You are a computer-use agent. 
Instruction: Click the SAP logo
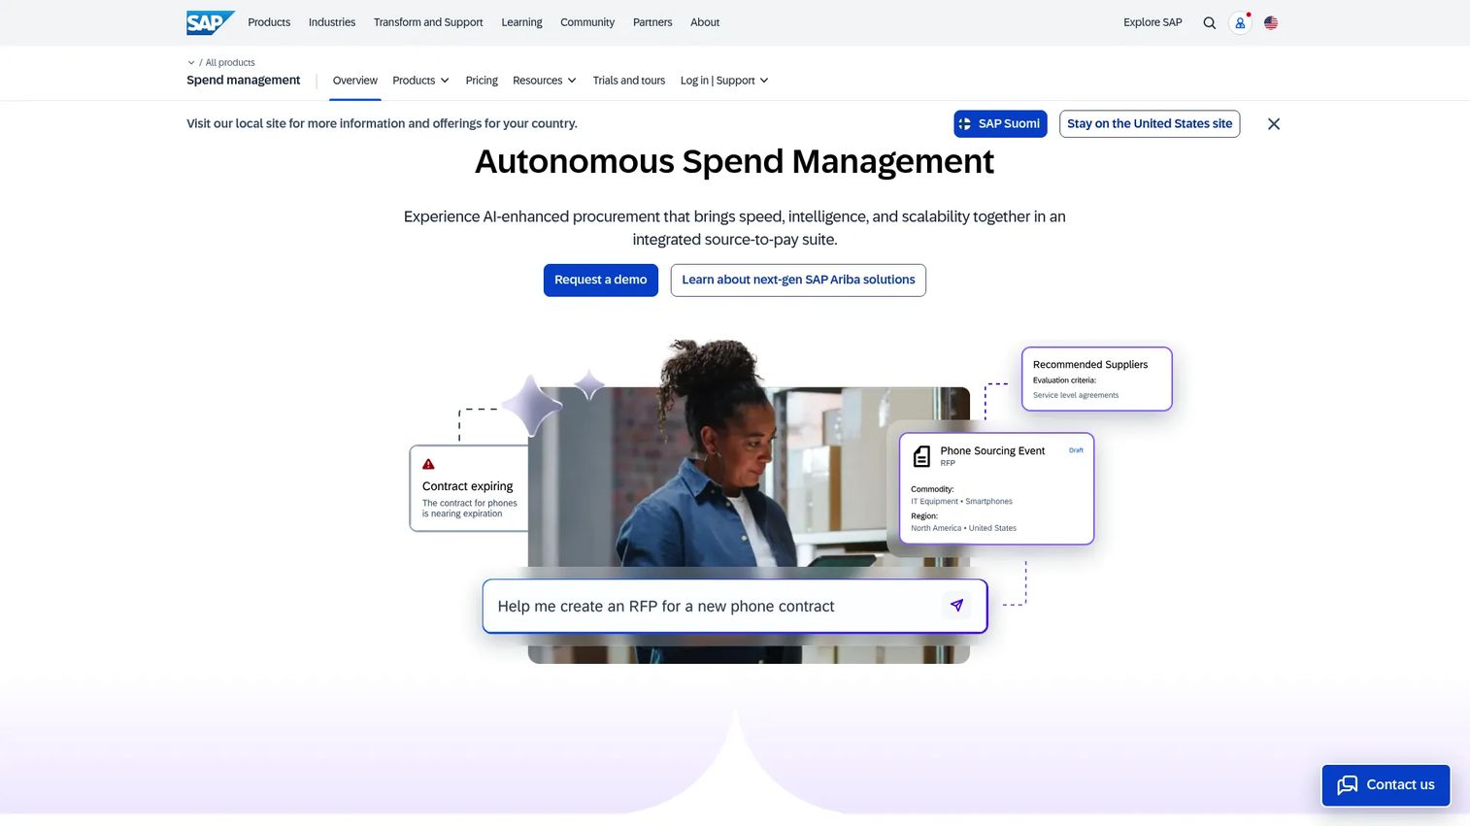click(x=211, y=22)
